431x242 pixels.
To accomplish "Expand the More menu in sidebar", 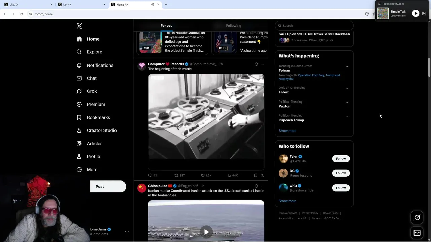I will pyautogui.click(x=87, y=170).
